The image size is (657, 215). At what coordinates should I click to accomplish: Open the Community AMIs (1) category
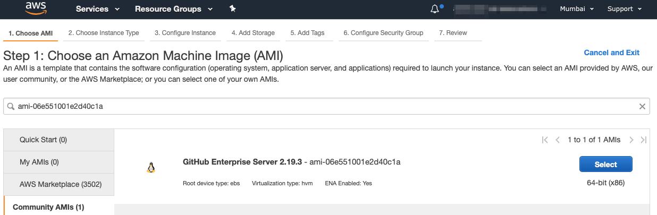point(58,207)
